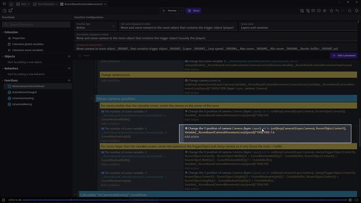This screenshot has height=203, width=361.
Task: Go to the Home page icon
Action: pos(11,4)
